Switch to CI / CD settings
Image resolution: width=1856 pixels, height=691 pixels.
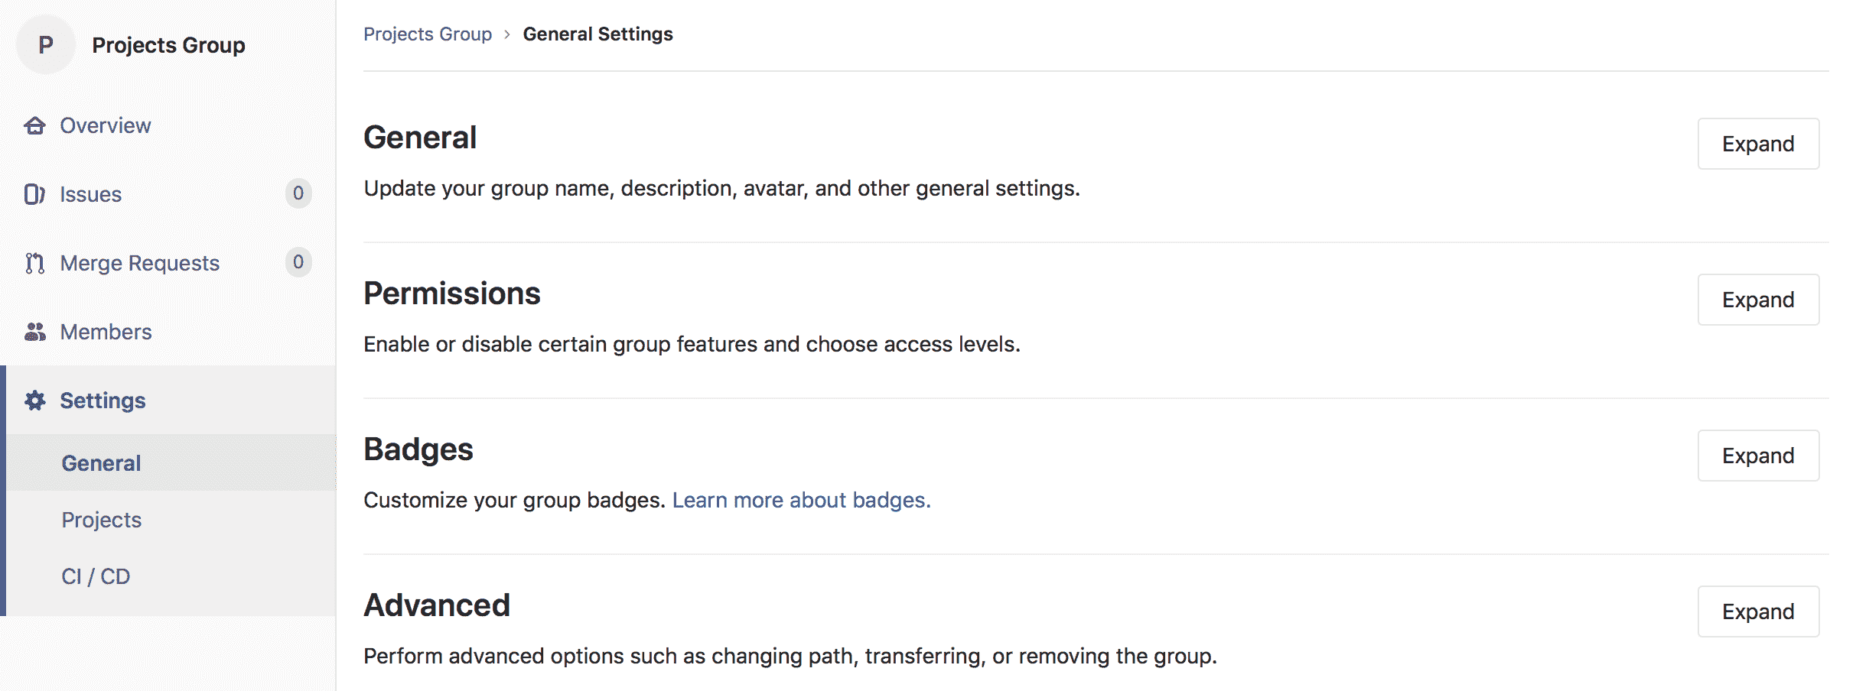coord(95,576)
